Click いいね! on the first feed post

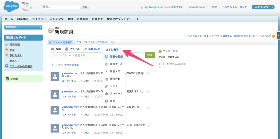pos(85,81)
